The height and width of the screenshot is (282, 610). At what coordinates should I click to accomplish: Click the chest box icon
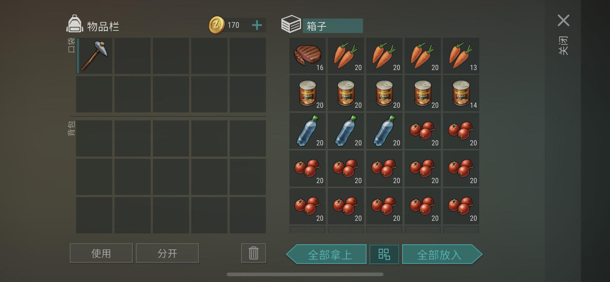click(x=291, y=24)
